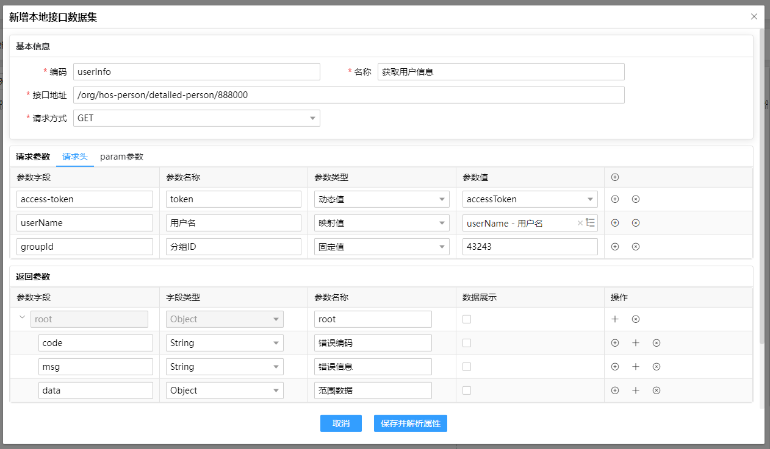Open the request method GET dropdown
This screenshot has height=449, width=770.
(x=196, y=118)
